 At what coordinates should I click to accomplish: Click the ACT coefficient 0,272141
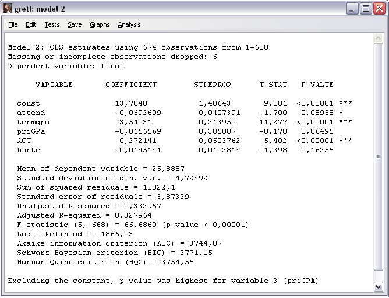click(138, 141)
